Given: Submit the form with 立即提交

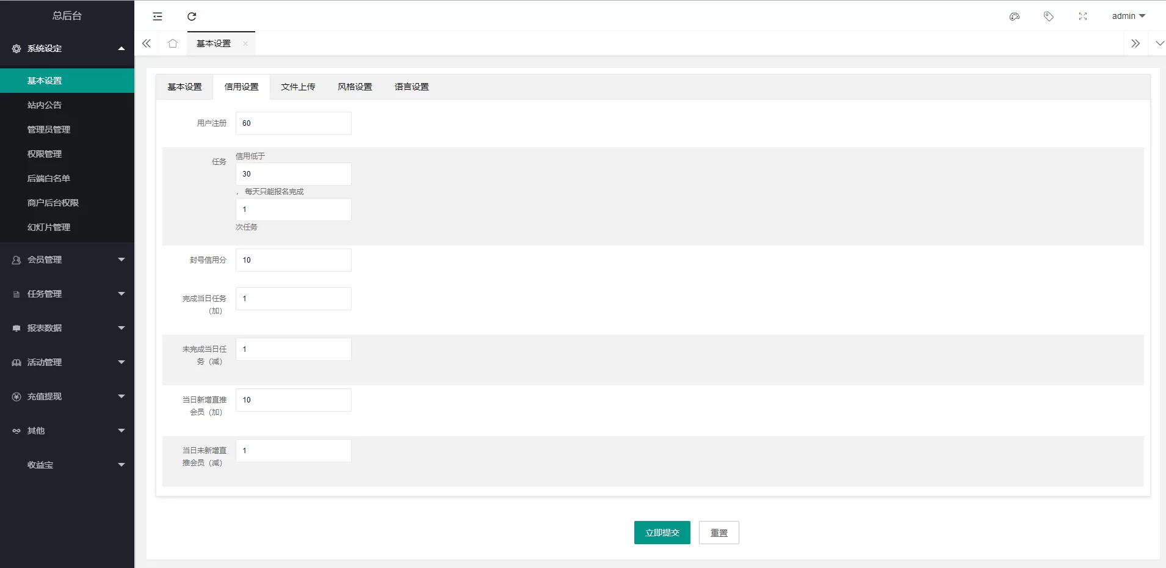Looking at the screenshot, I should click(662, 533).
